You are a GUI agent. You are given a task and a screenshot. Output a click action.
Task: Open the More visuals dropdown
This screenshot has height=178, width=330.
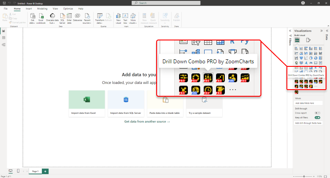(x=133, y=19)
